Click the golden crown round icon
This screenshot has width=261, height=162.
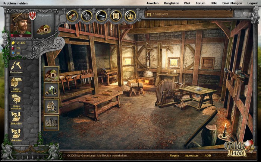click(130, 16)
